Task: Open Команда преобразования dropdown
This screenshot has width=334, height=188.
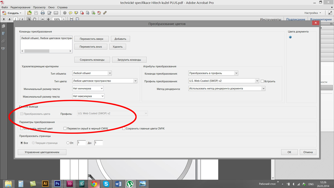Action: (213, 73)
